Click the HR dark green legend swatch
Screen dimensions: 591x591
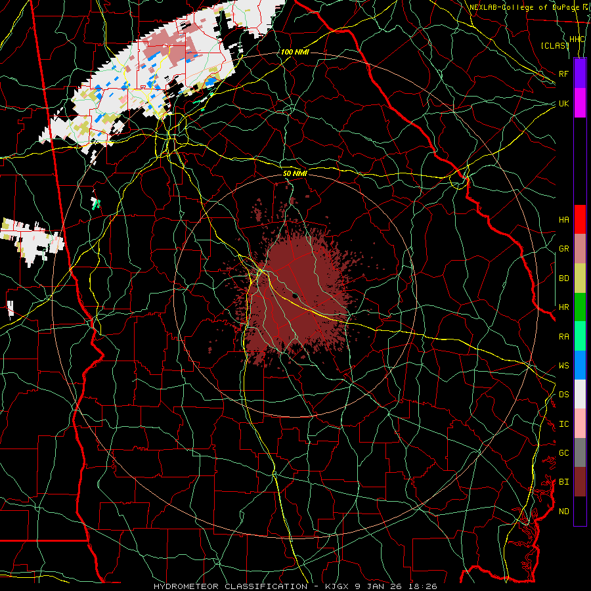point(580,307)
